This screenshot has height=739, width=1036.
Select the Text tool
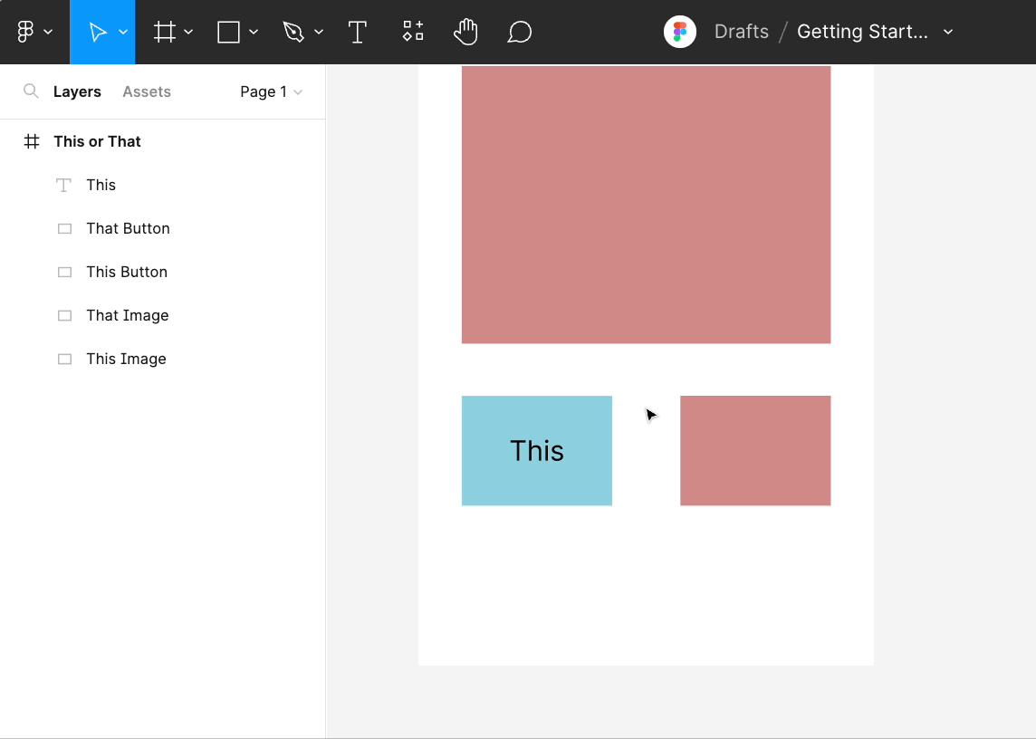[x=358, y=33]
